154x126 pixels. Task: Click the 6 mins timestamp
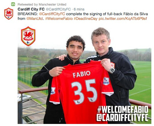coord(79,9)
